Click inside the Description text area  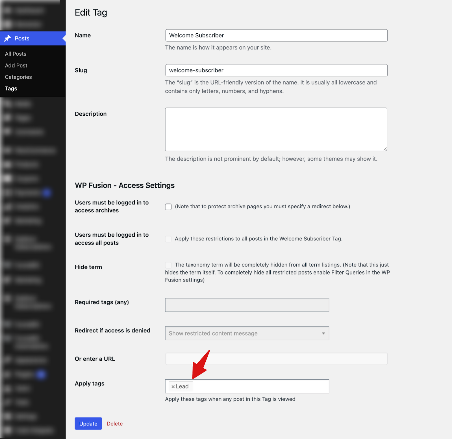pos(276,129)
